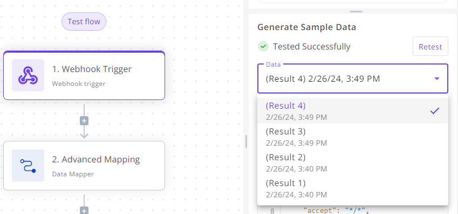
Task: Select the purple webhook icon
Action: coord(28,75)
